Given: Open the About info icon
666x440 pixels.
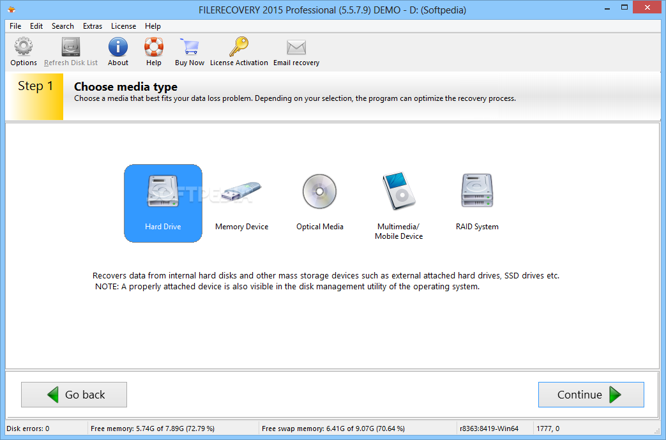Looking at the screenshot, I should pos(118,47).
